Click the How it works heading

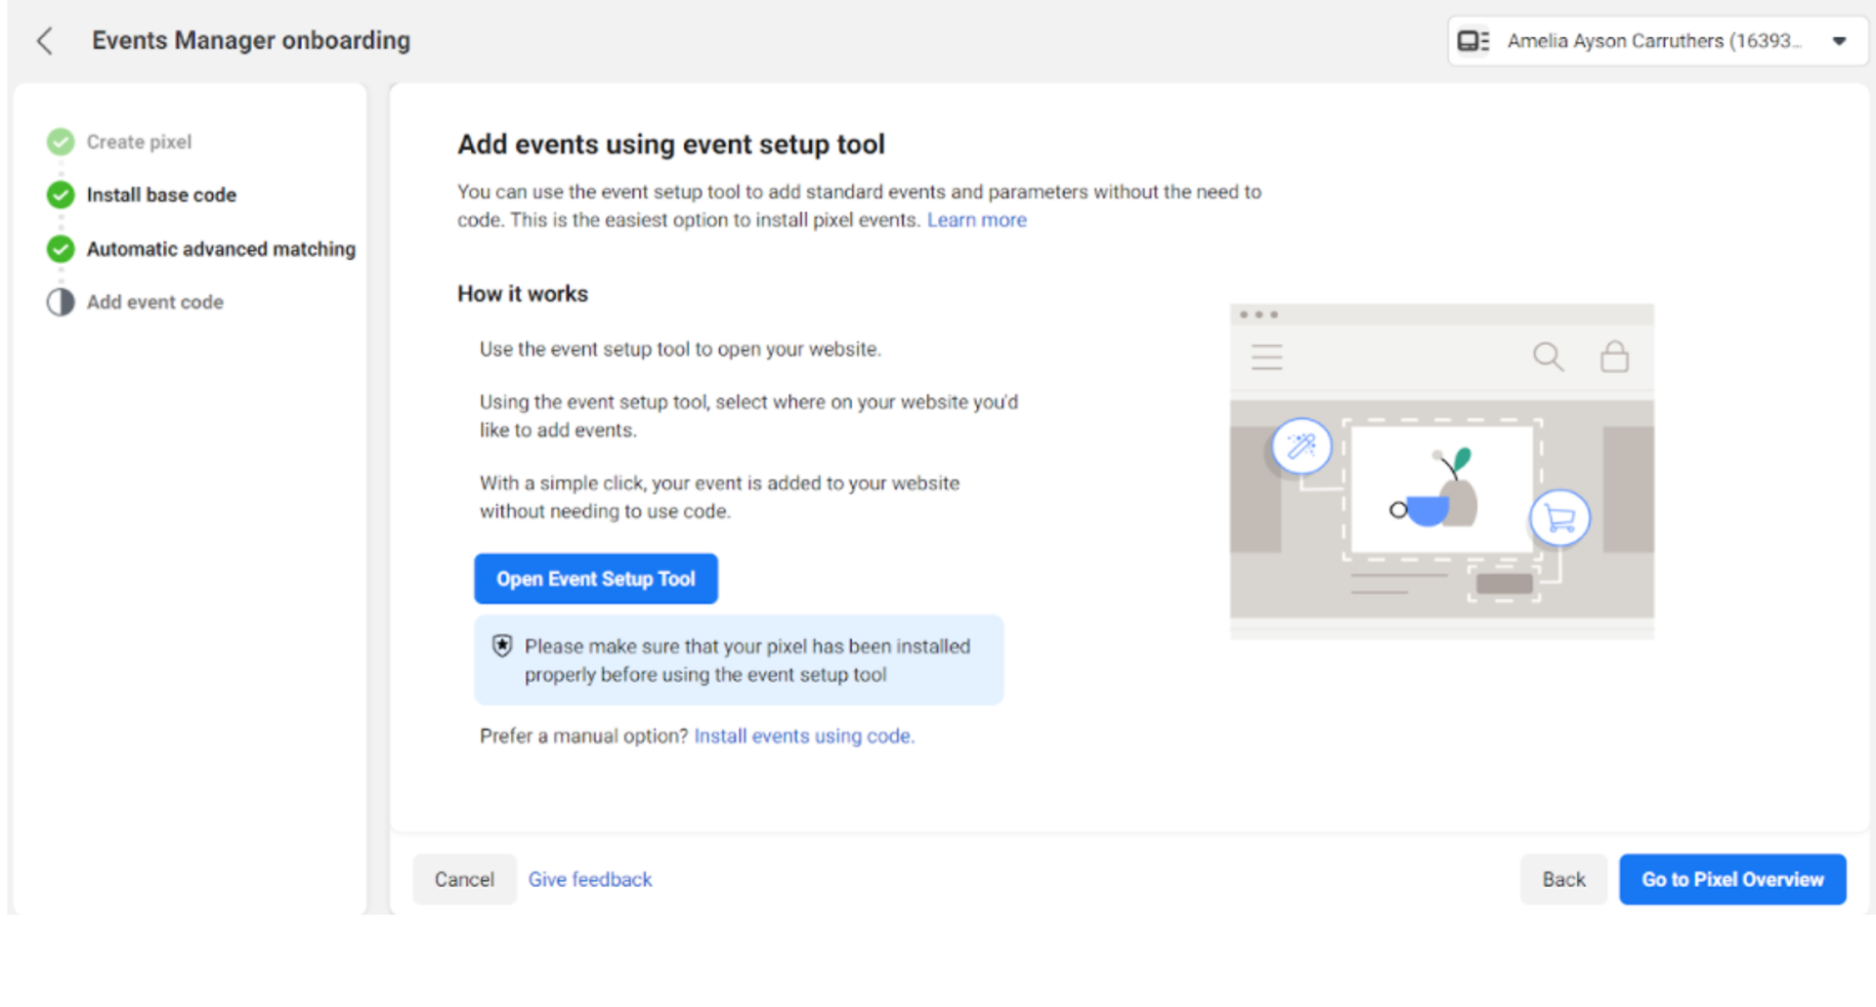523,294
